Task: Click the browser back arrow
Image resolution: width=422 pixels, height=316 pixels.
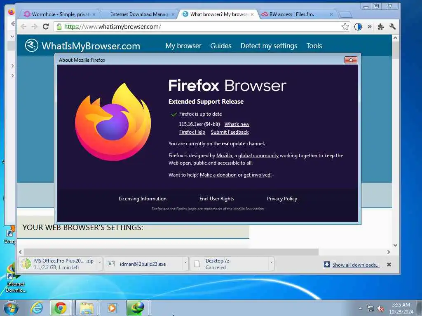Action: point(23,26)
